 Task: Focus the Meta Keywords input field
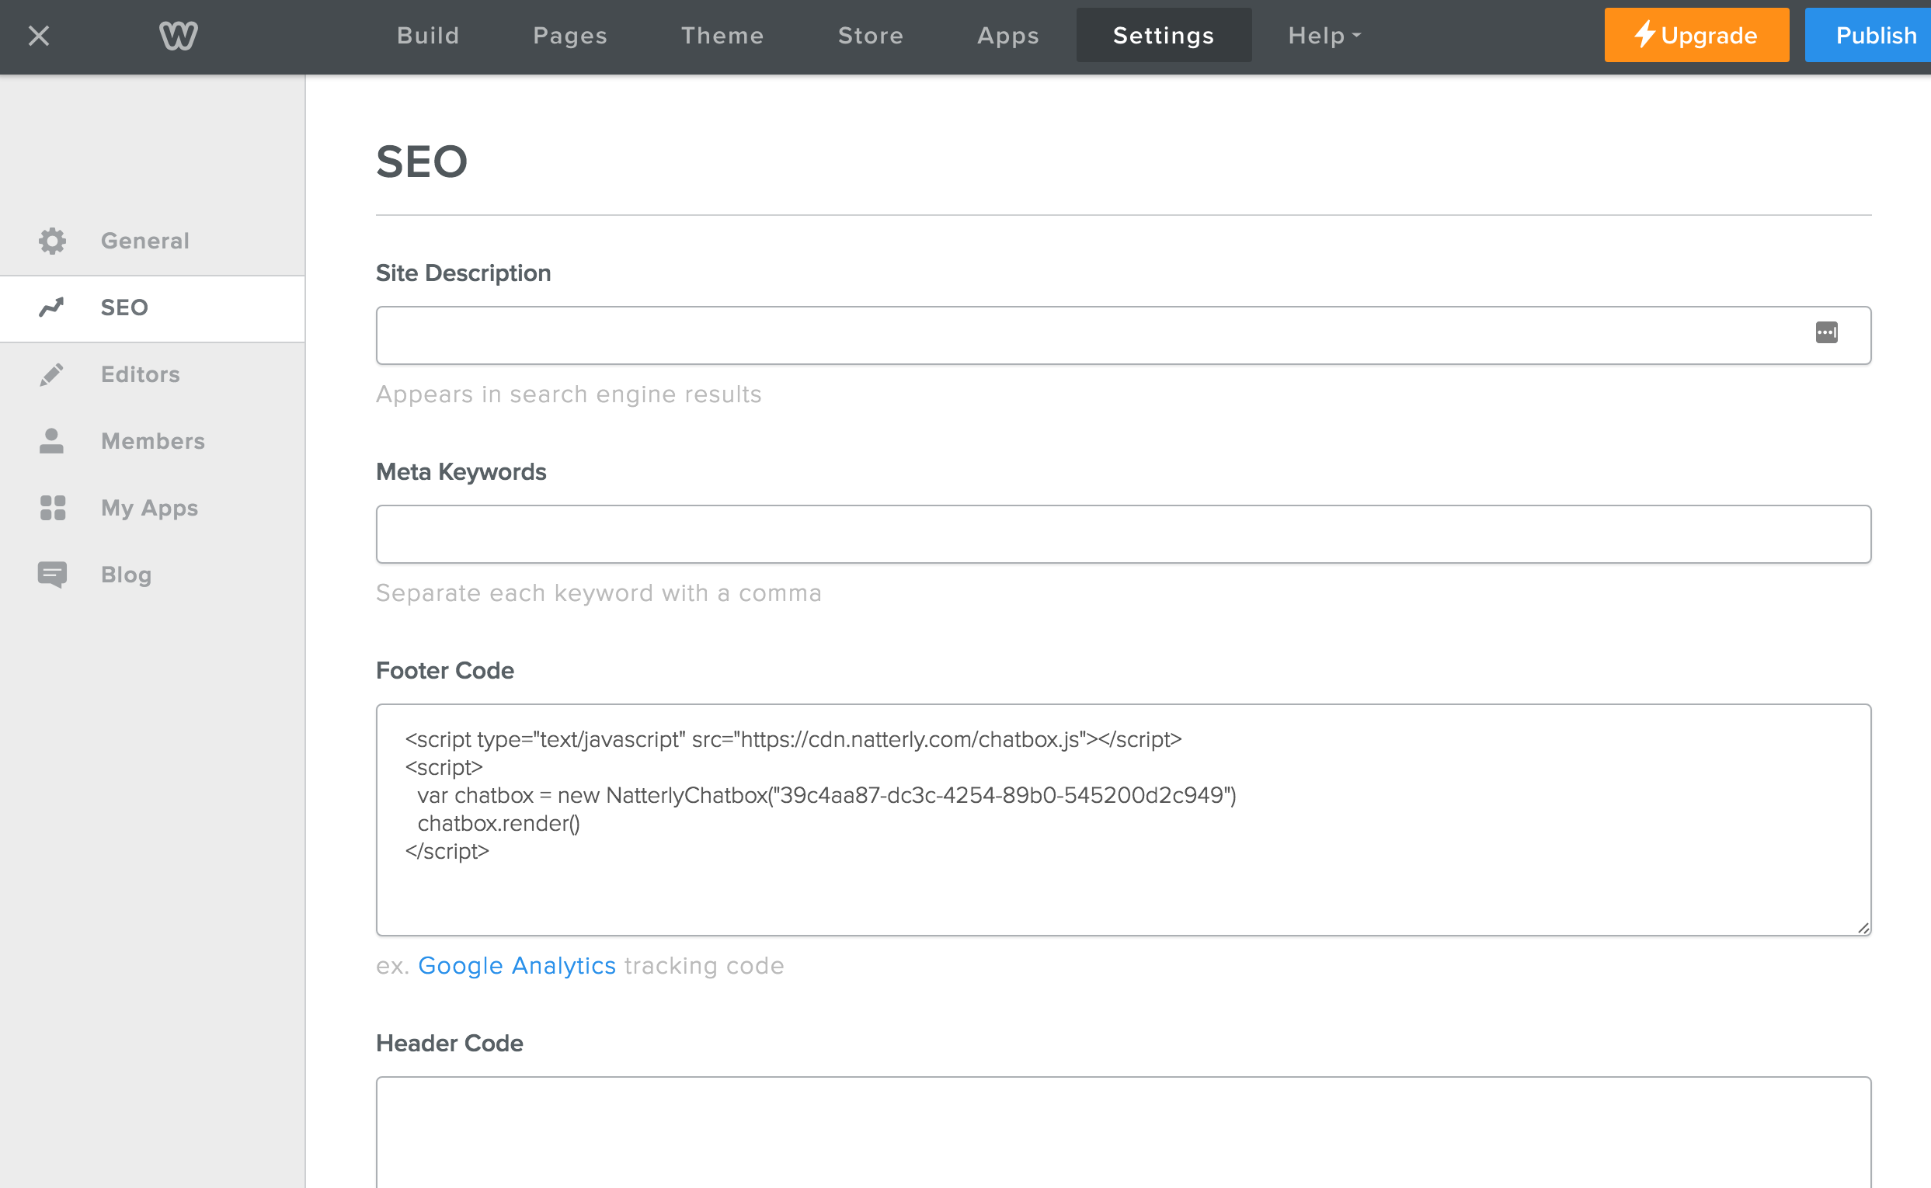(x=1123, y=534)
